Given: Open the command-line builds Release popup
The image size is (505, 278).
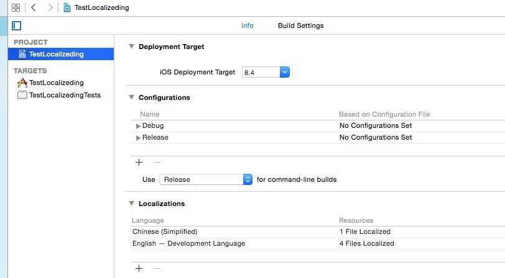Looking at the screenshot, I should pyautogui.click(x=206, y=179).
